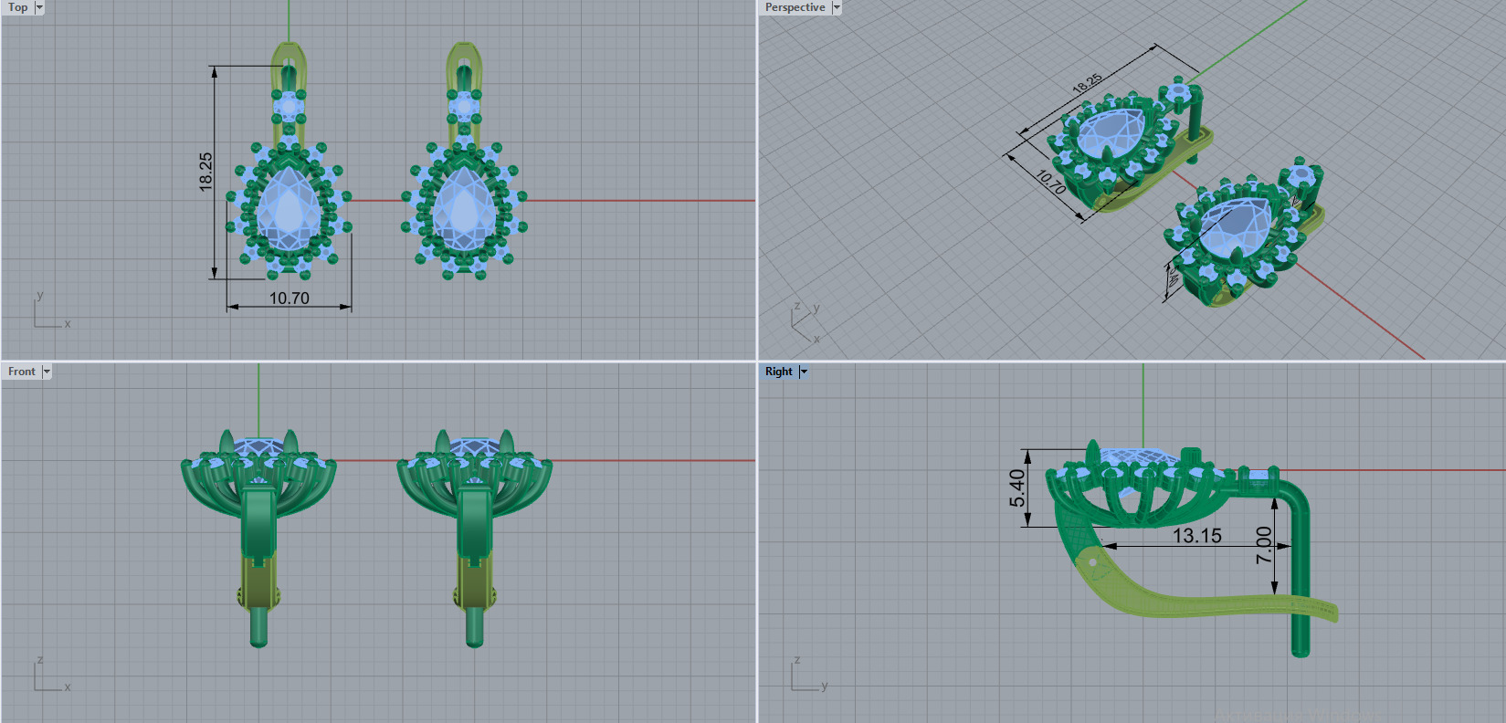Select the lower earring's stone in Perspective view
Image resolution: width=1506 pixels, height=723 pixels.
[x=1234, y=228]
